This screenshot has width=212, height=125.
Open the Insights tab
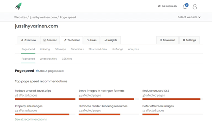point(111,40)
